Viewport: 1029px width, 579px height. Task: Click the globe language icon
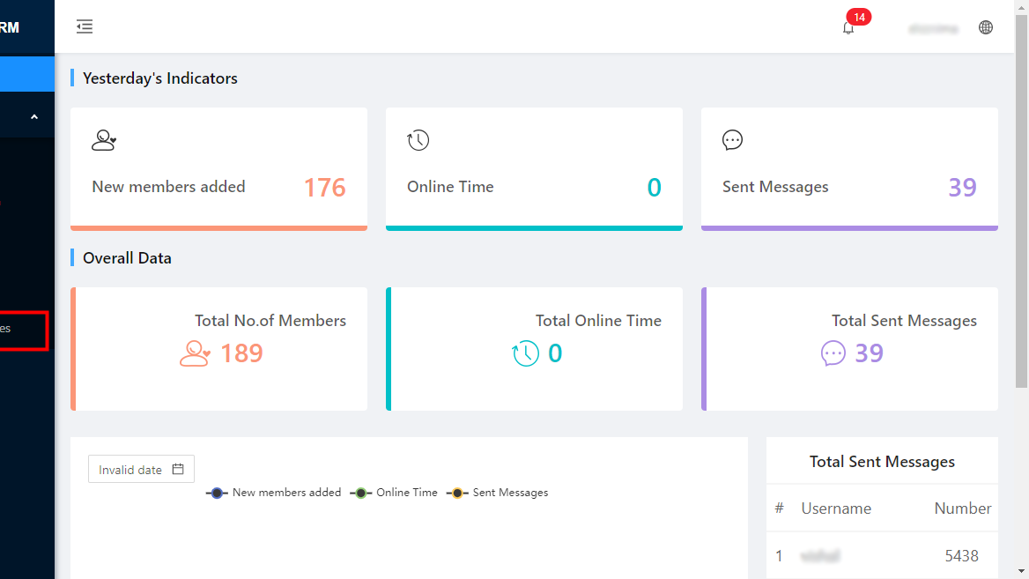(x=986, y=27)
